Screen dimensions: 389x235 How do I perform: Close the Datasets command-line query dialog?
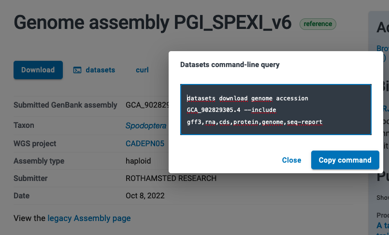coord(291,160)
